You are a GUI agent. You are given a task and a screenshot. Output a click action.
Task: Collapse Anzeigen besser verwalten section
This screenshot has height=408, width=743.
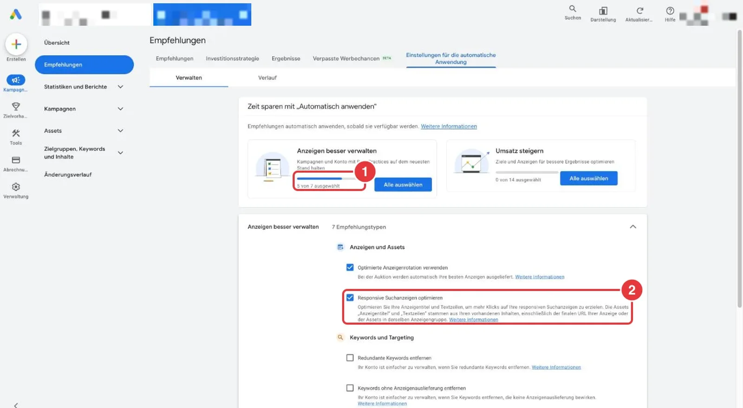point(633,227)
